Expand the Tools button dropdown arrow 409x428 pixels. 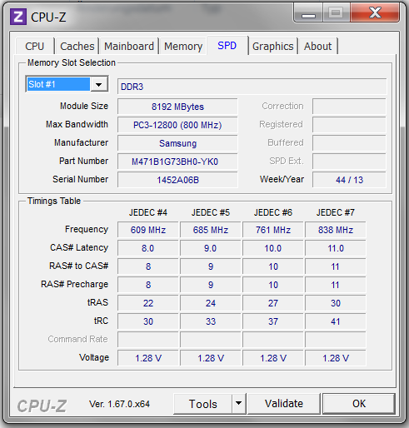click(x=238, y=404)
